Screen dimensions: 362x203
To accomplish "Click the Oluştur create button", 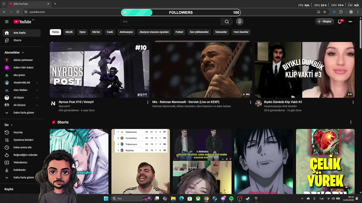I will pos(324,21).
